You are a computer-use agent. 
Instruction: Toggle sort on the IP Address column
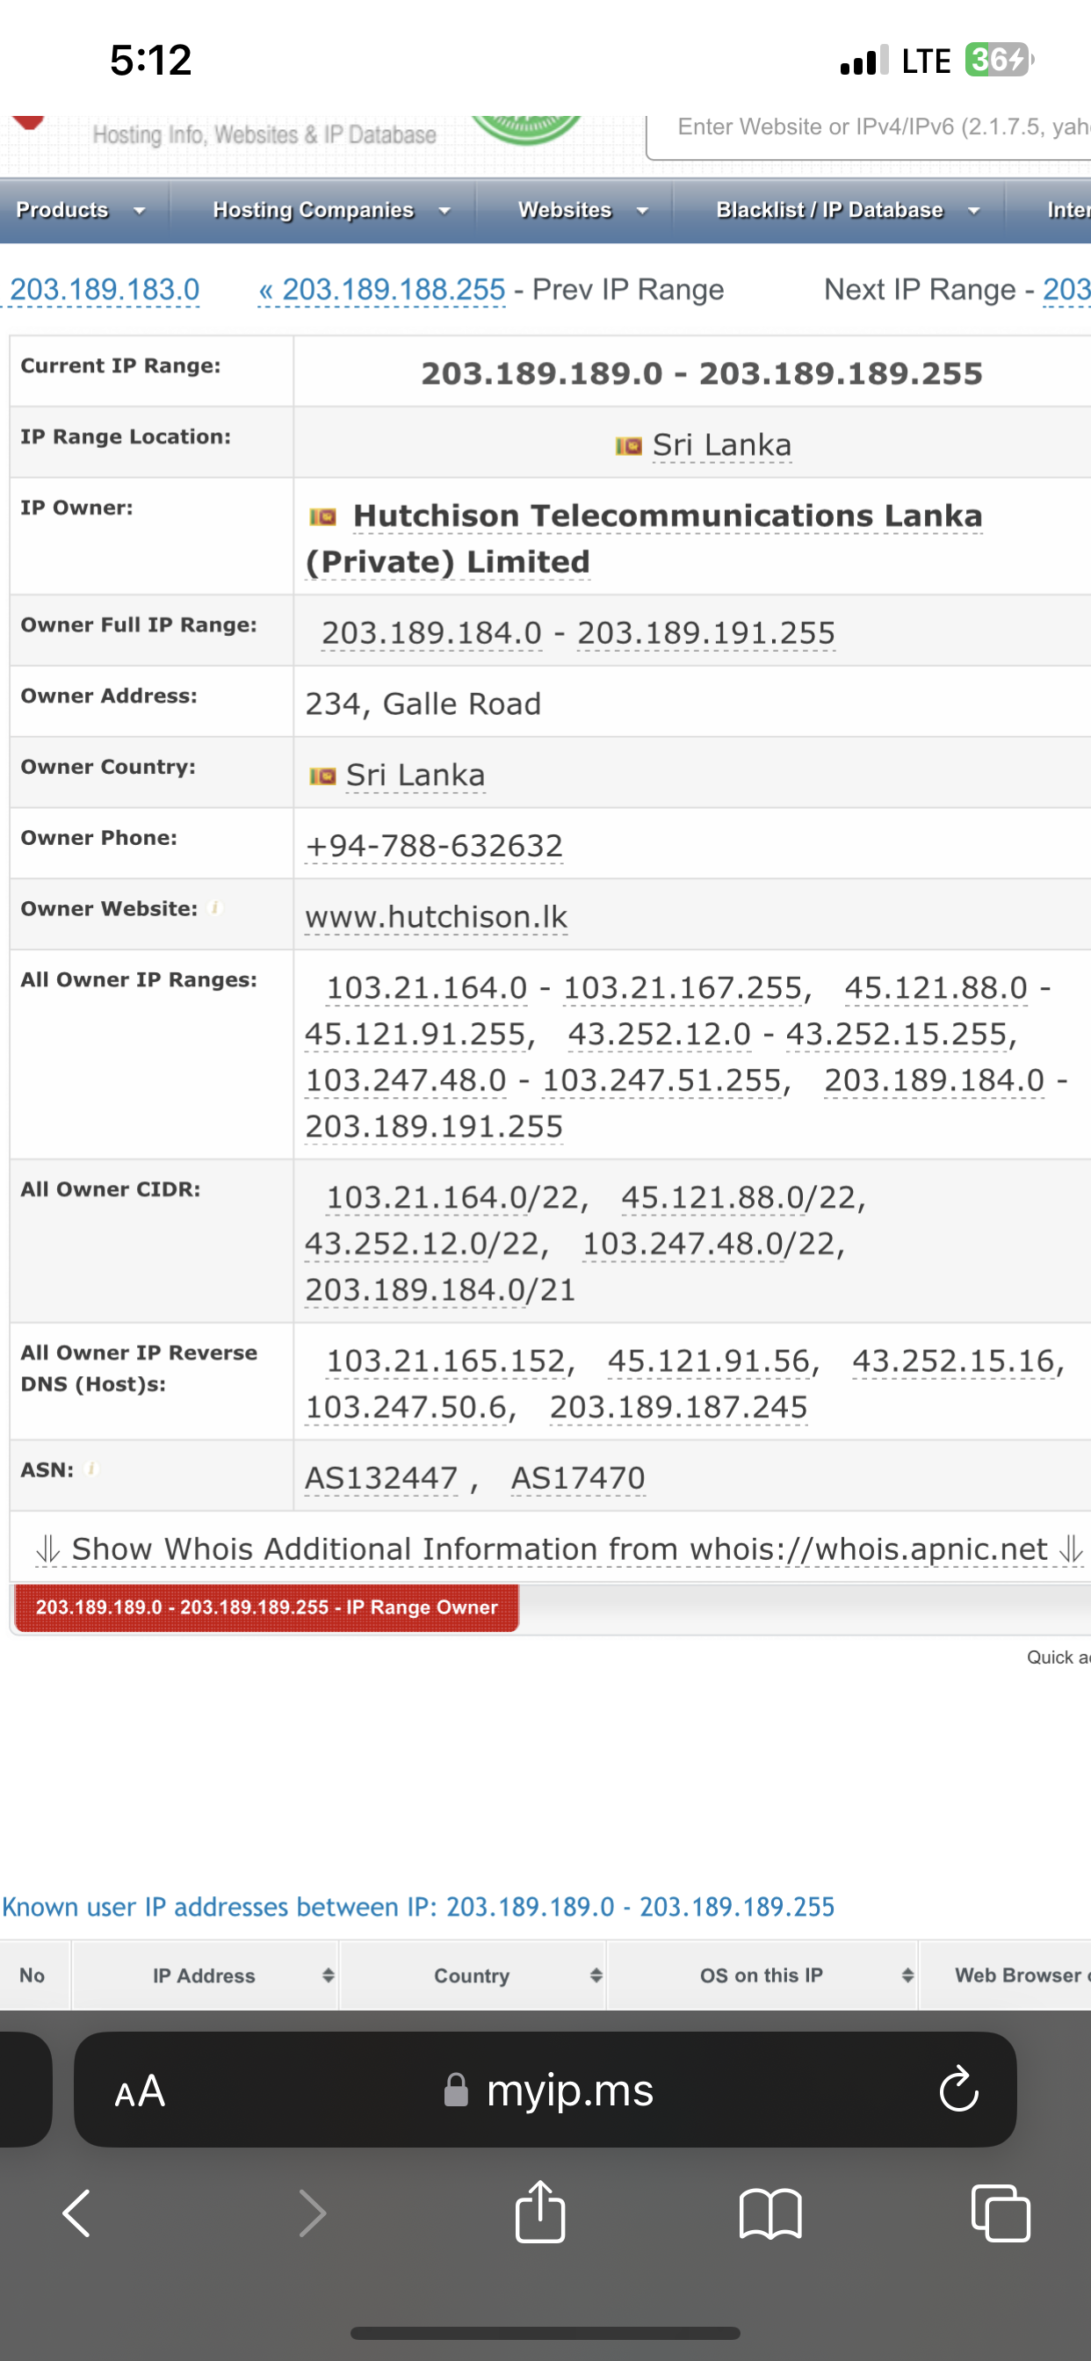[x=328, y=1975]
